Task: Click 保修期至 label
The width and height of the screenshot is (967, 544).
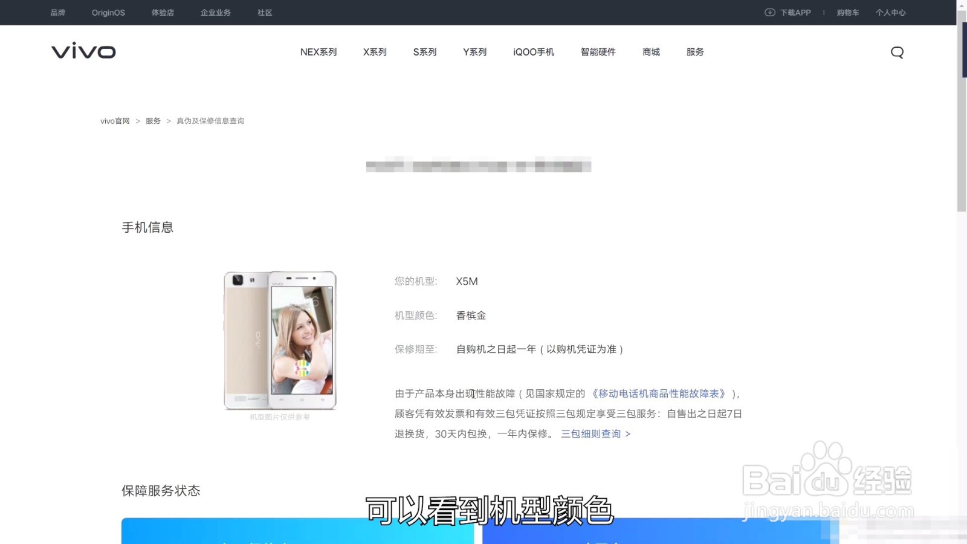Action: (x=416, y=349)
